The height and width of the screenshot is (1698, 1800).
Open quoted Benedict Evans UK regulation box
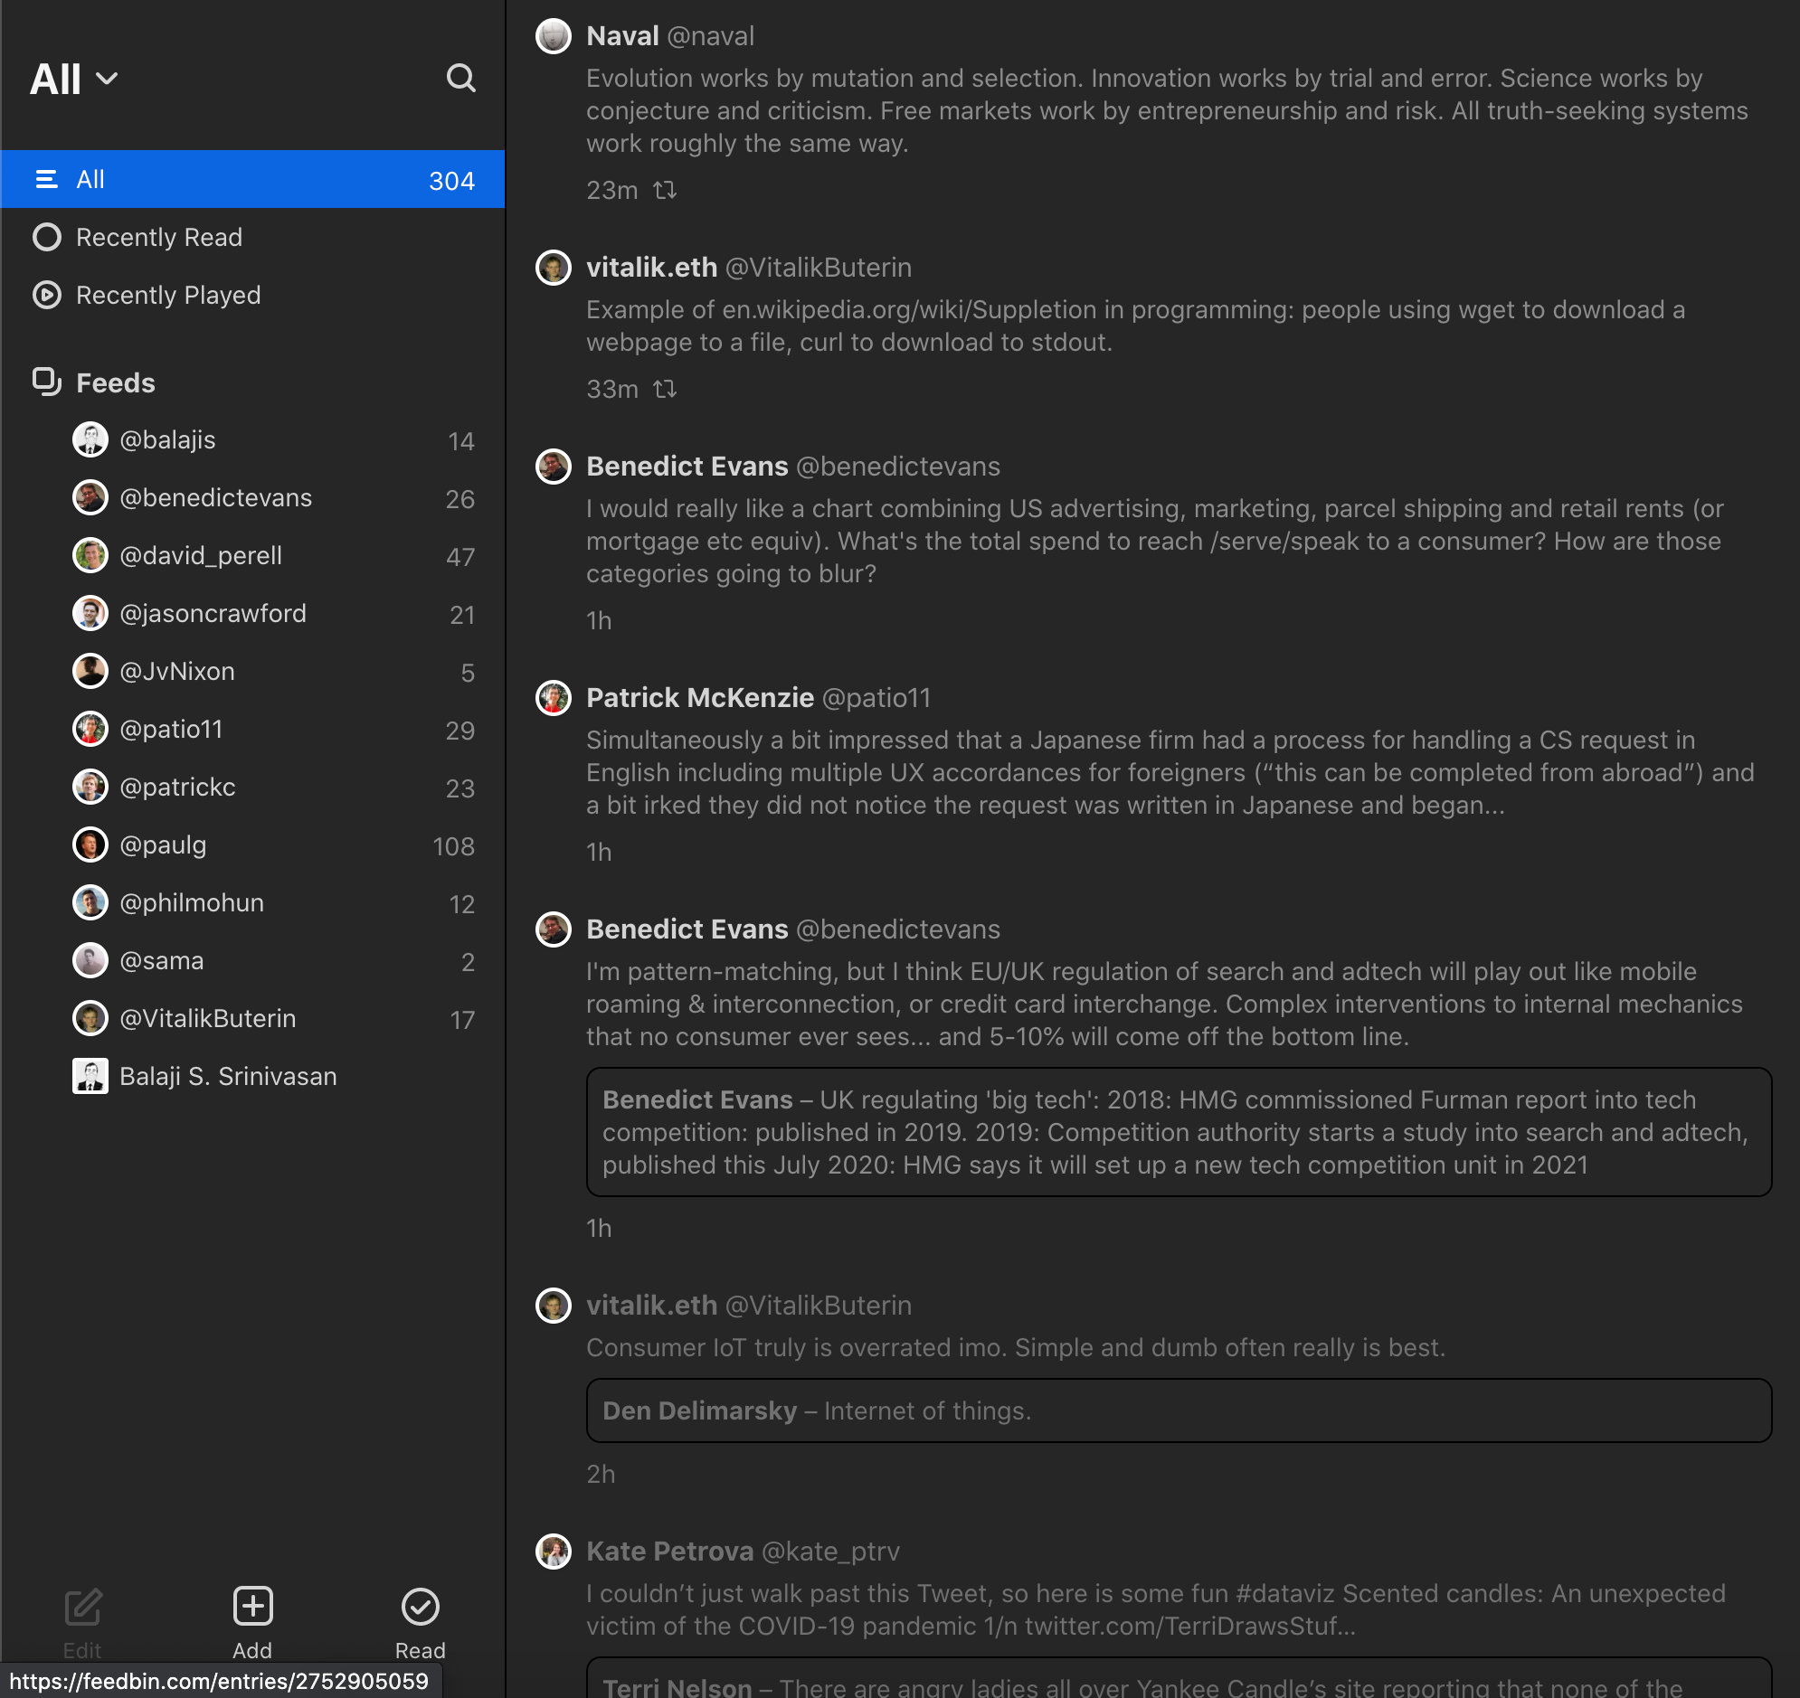coord(1177,1131)
